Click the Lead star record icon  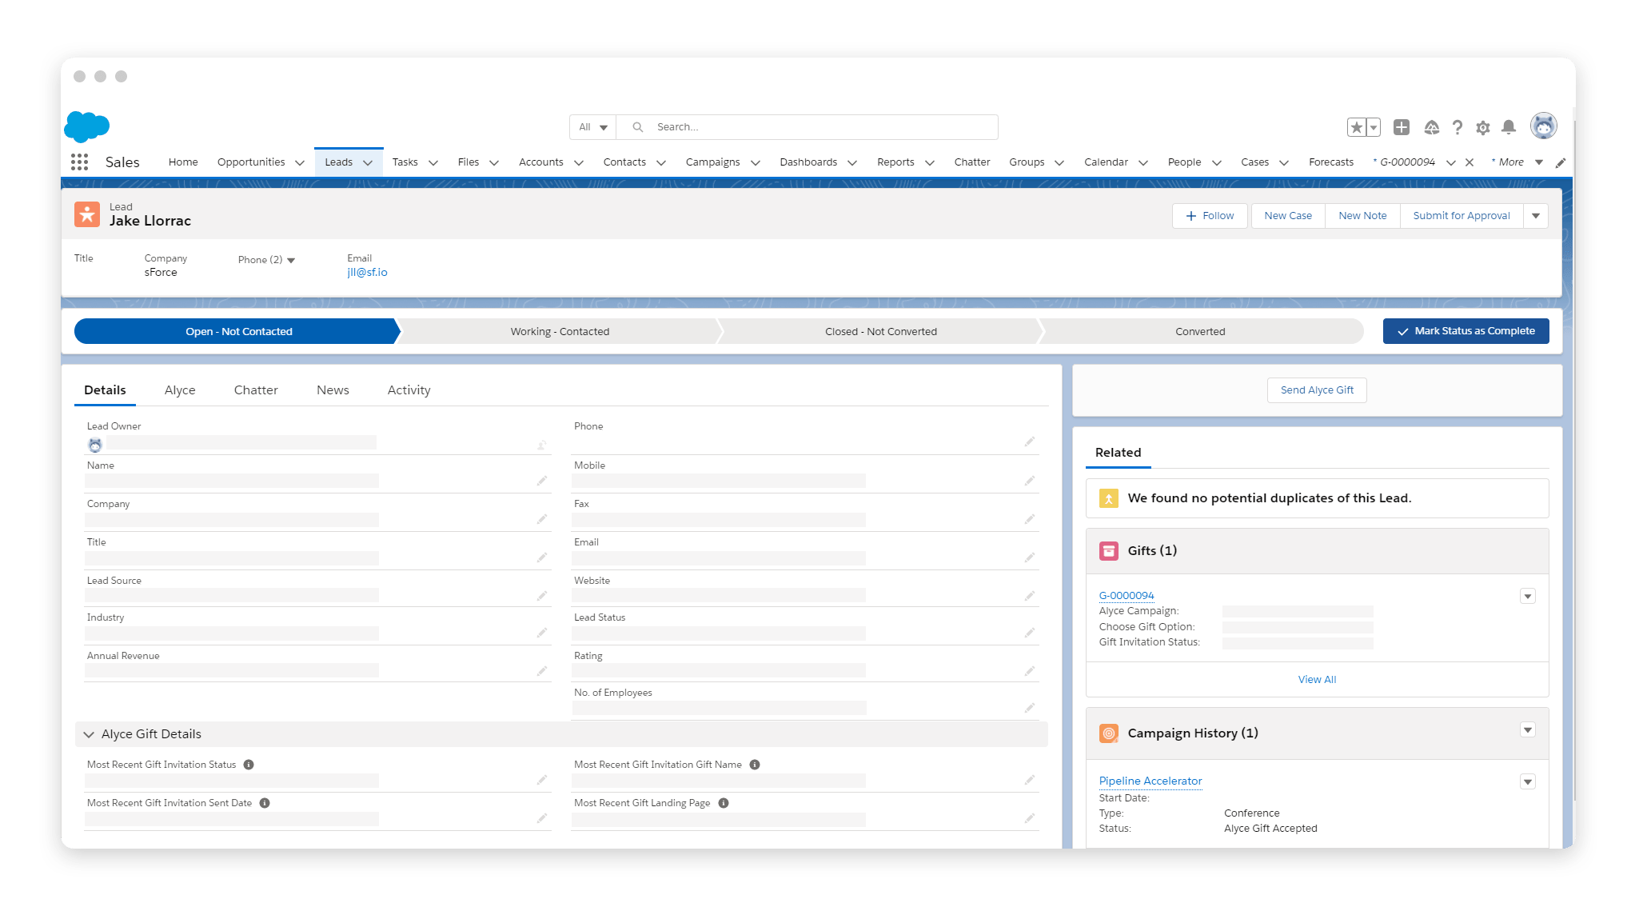87,214
